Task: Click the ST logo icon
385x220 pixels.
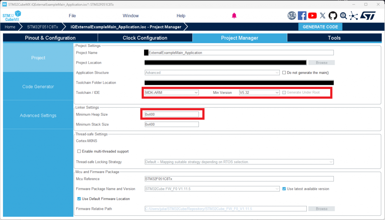Action: click(x=367, y=15)
